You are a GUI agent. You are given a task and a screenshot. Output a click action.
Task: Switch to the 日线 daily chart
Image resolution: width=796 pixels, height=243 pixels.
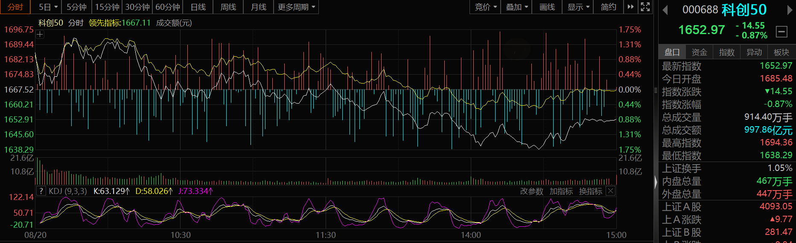coord(198,7)
